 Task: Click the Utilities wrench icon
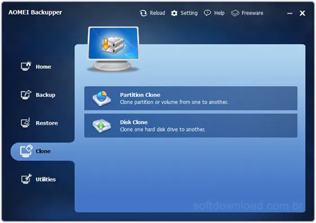coord(26,179)
